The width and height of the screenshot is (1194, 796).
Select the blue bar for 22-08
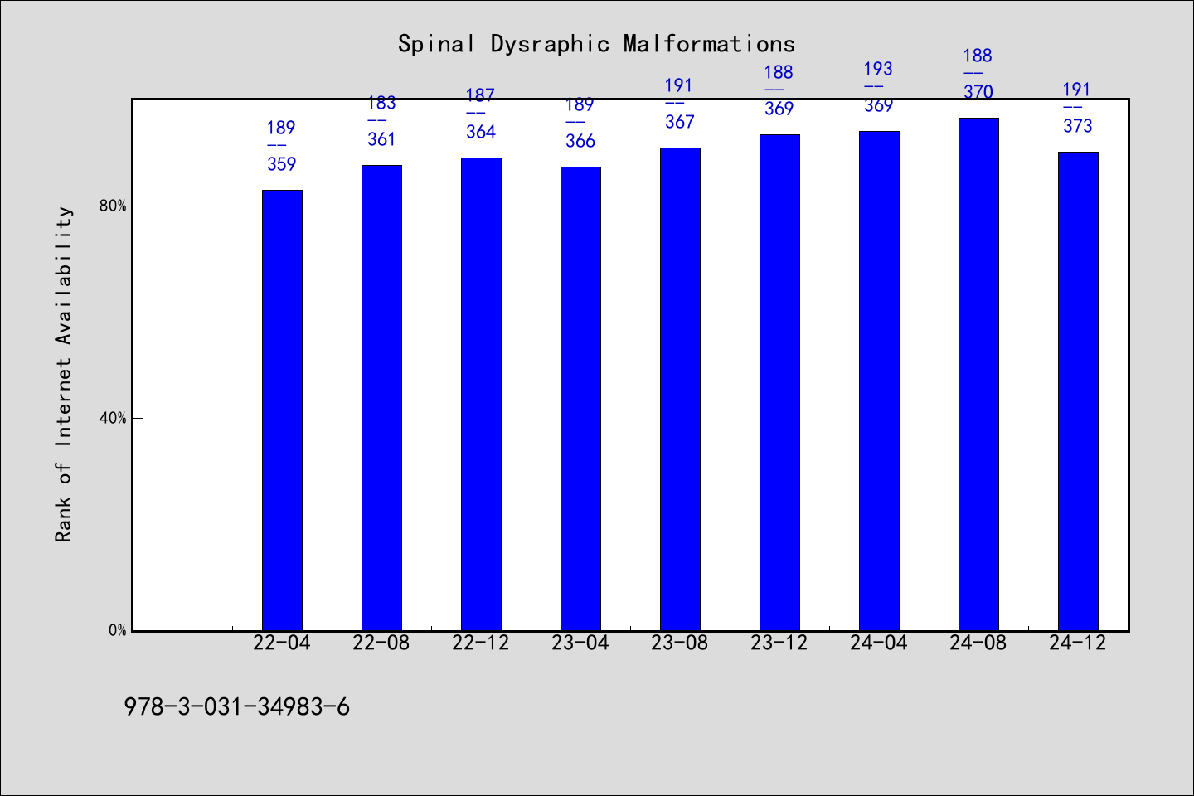tap(381, 398)
